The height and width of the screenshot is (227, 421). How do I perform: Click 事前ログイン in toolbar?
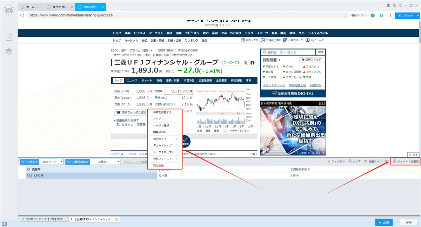tap(359, 15)
